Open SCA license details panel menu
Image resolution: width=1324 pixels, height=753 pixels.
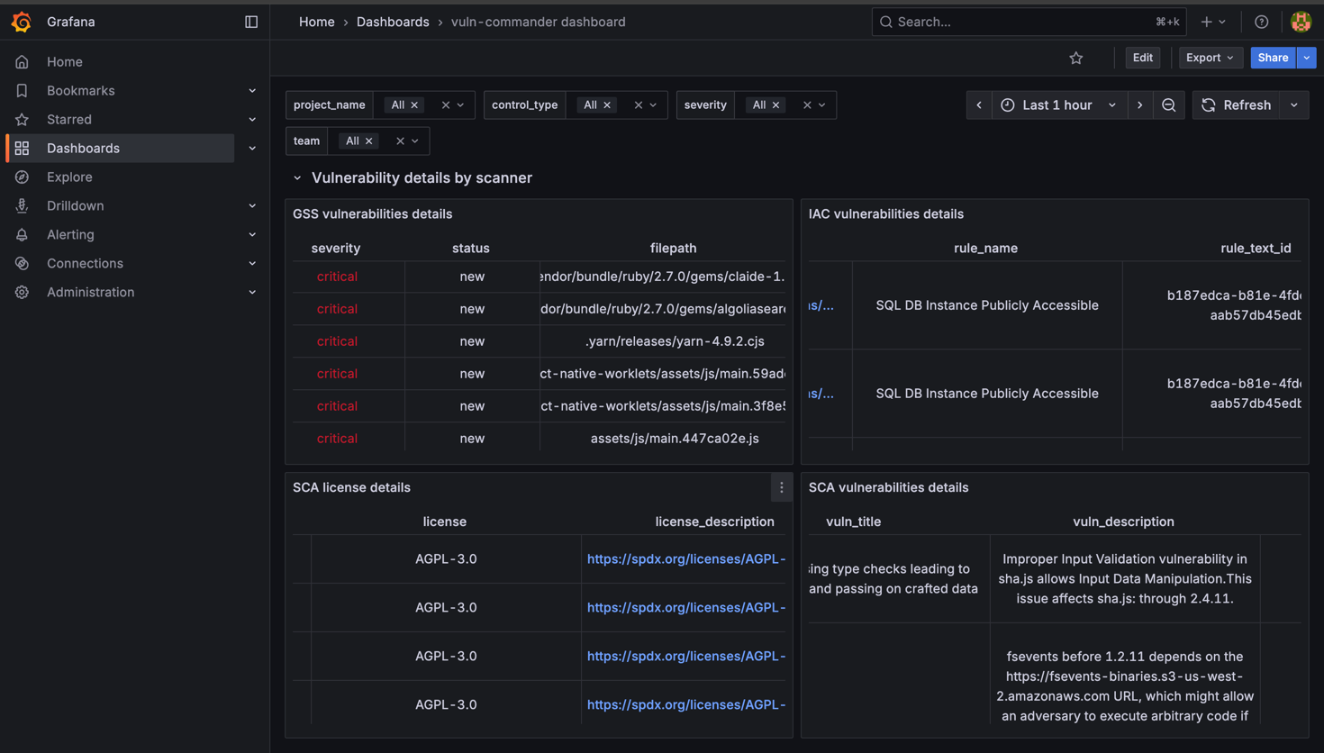(x=781, y=487)
